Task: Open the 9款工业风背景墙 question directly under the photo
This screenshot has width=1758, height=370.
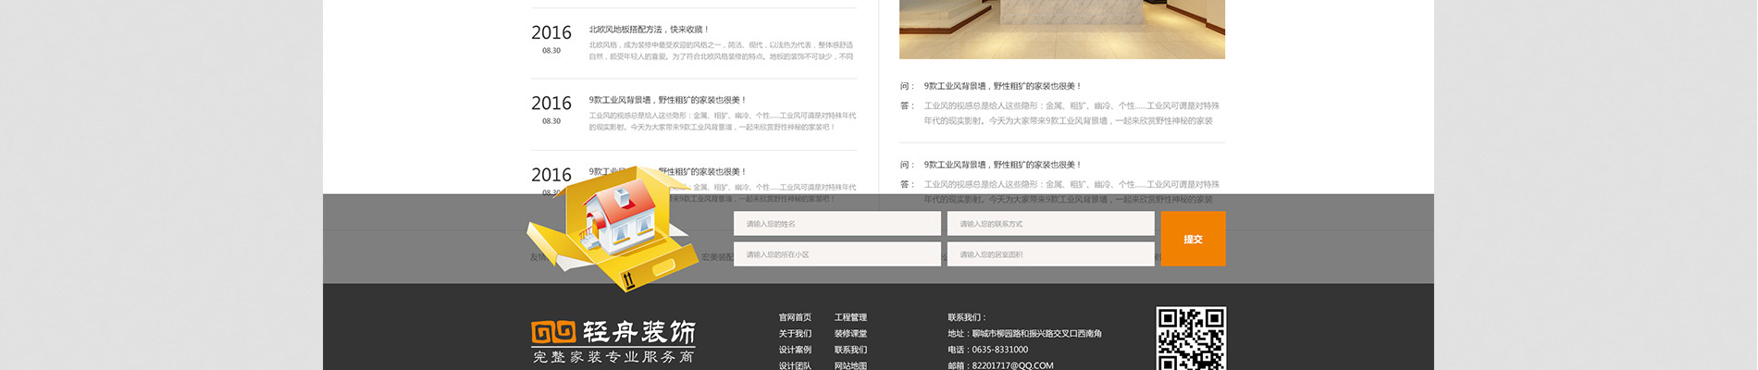Action: 1002,86
